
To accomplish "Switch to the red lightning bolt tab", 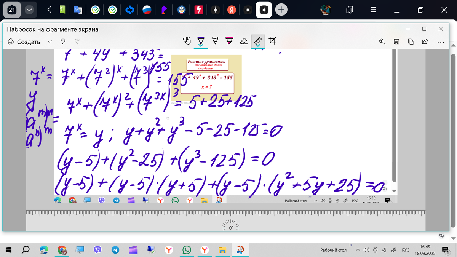I will coord(199,10).
